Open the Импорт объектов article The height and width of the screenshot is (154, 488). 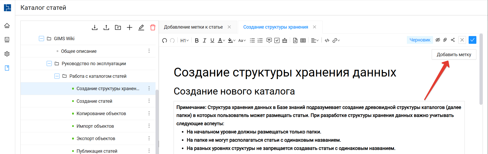click(x=95, y=126)
